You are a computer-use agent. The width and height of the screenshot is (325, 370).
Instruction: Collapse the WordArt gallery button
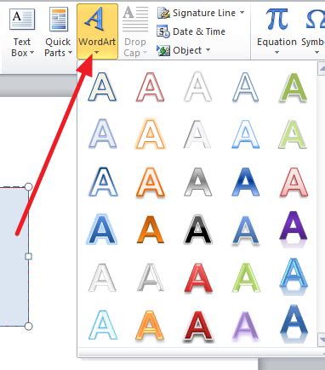(97, 31)
